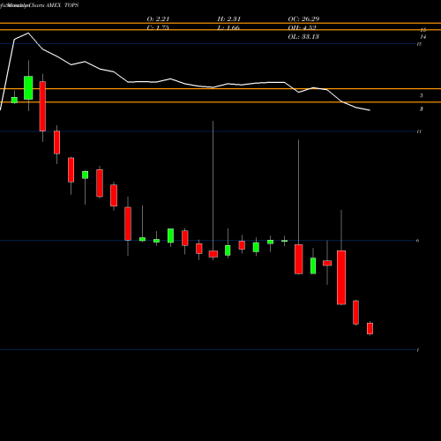Click the L: 1.66 low value
The height and width of the screenshot is (441, 441).
(x=228, y=27)
